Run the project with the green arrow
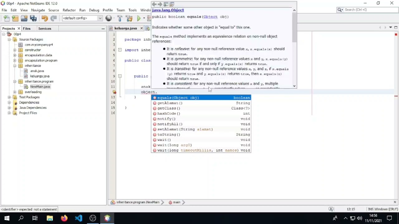The height and width of the screenshot is (224, 399). click(139, 18)
